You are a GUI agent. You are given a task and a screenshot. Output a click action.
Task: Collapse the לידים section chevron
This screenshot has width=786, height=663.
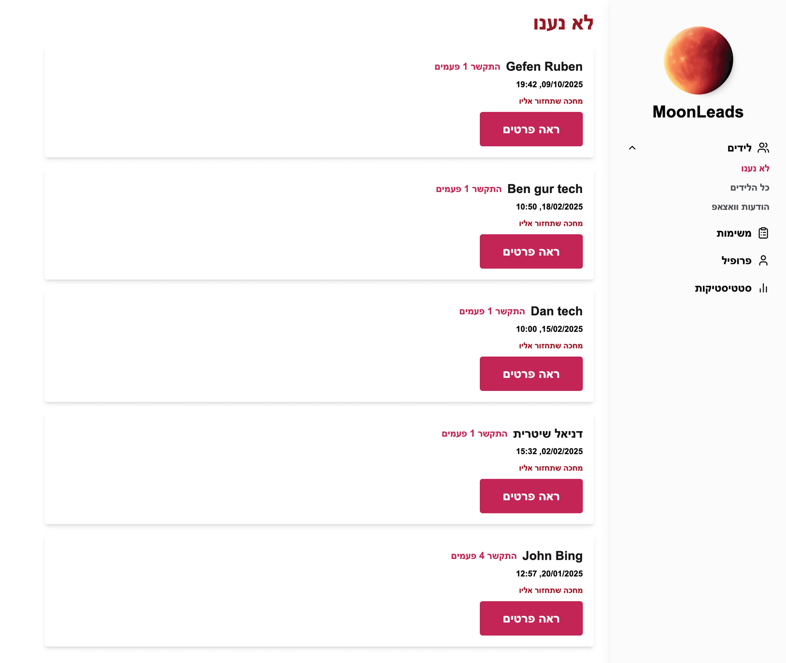[x=632, y=148]
